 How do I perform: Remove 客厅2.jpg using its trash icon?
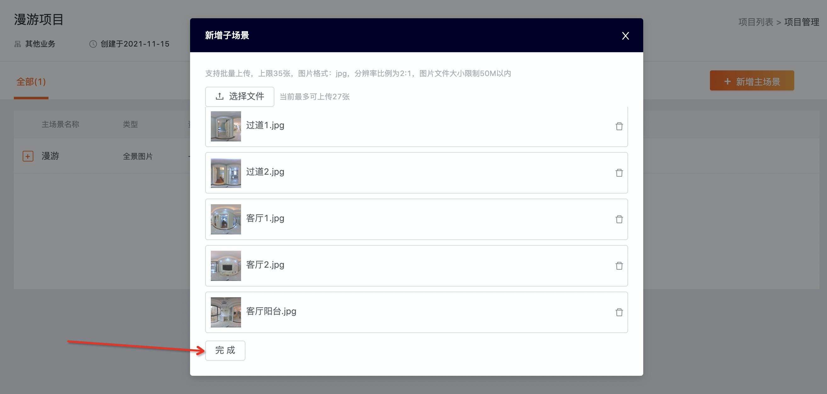619,266
